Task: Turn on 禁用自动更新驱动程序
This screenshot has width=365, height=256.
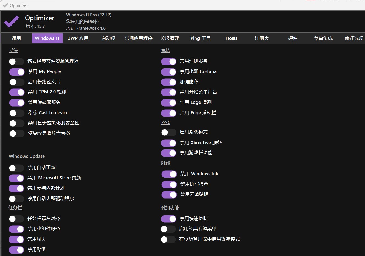Action: tap(16, 199)
